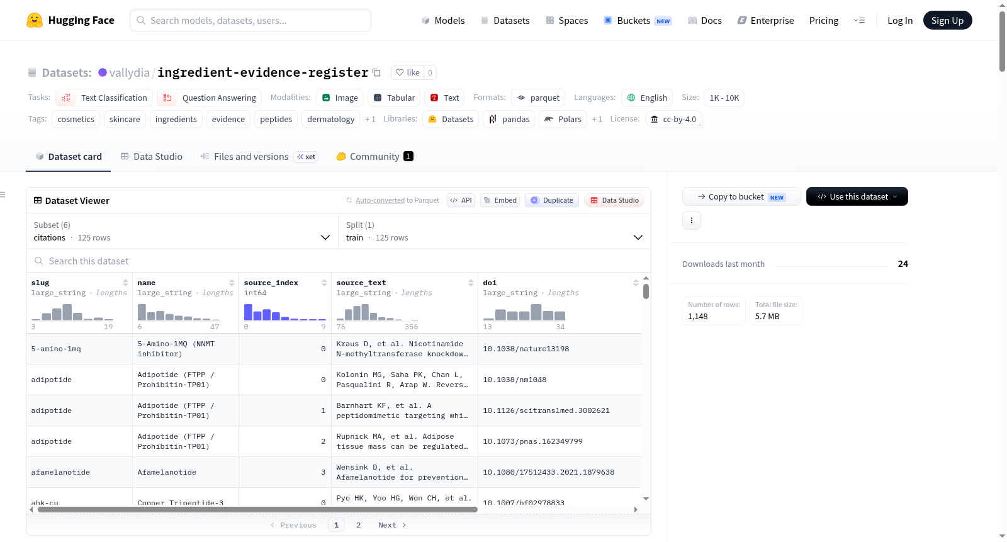This screenshot has width=1007, height=542.
Task: Sort the table by the slug column
Action: [125, 283]
